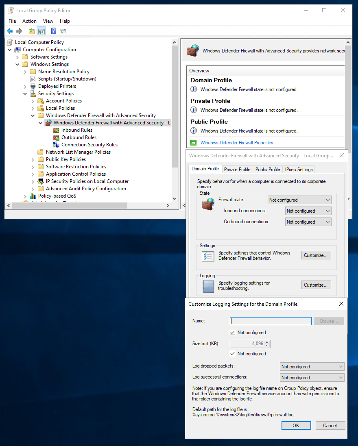Click the Local Computer Policy root icon
The width and height of the screenshot is (358, 446).
pyautogui.click(x=10, y=42)
